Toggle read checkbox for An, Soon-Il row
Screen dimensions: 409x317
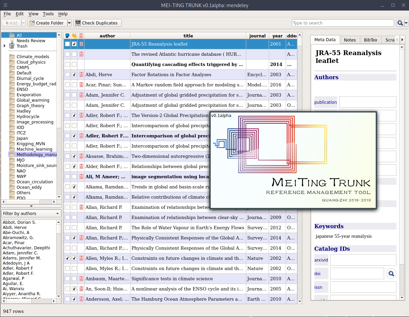pyautogui.click(x=74, y=289)
